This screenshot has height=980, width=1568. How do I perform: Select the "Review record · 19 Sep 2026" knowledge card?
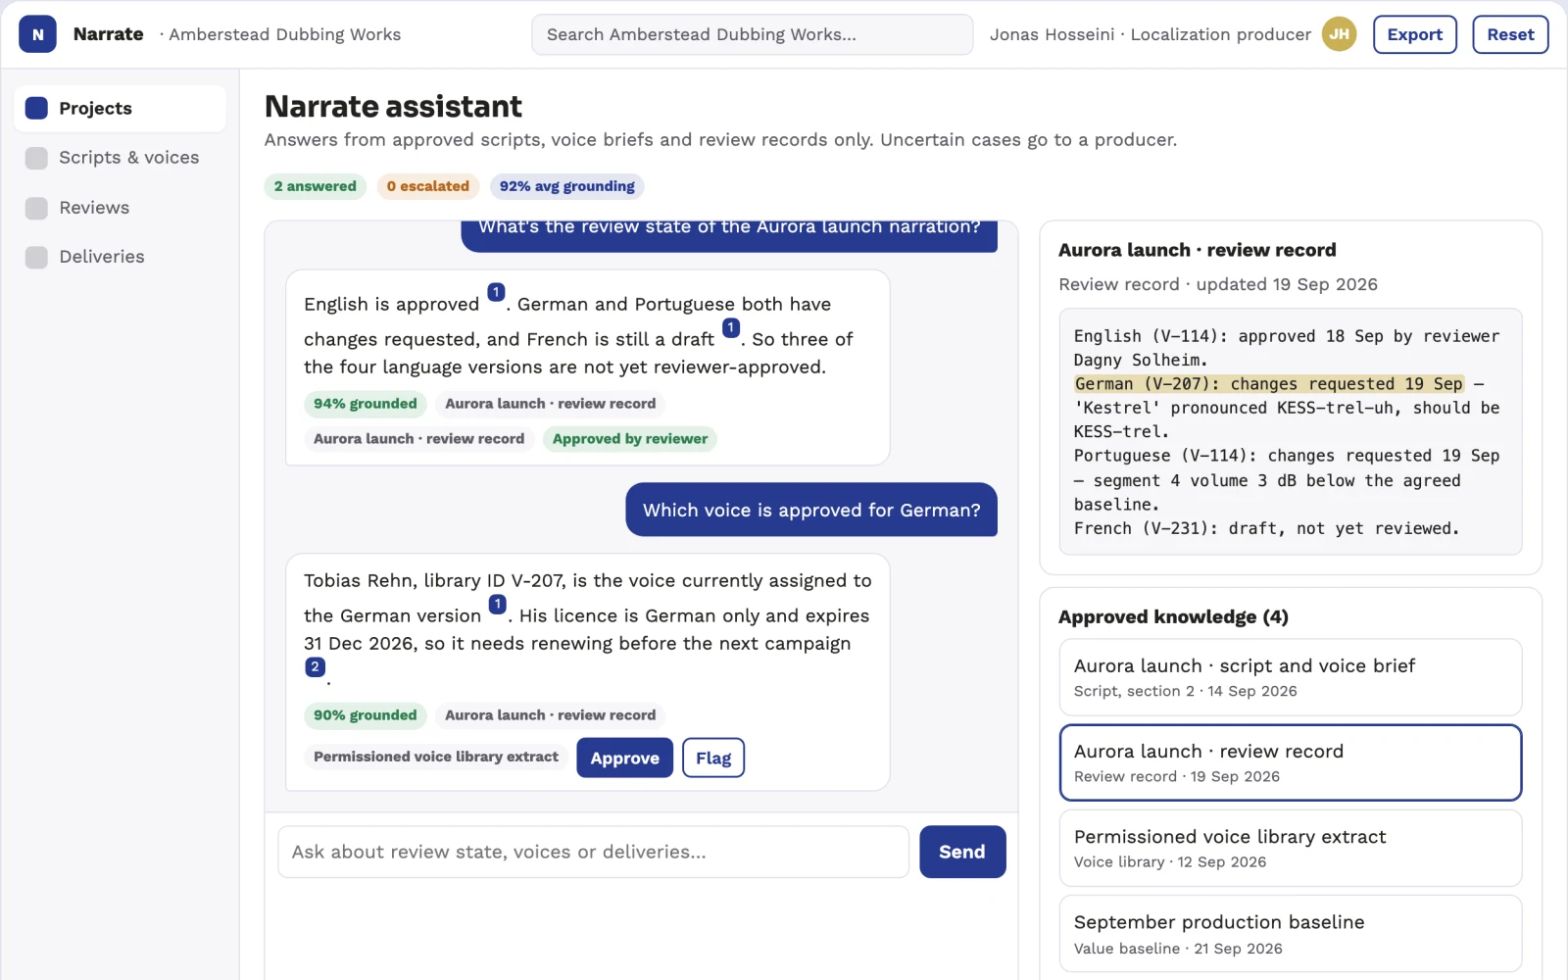(x=1291, y=762)
